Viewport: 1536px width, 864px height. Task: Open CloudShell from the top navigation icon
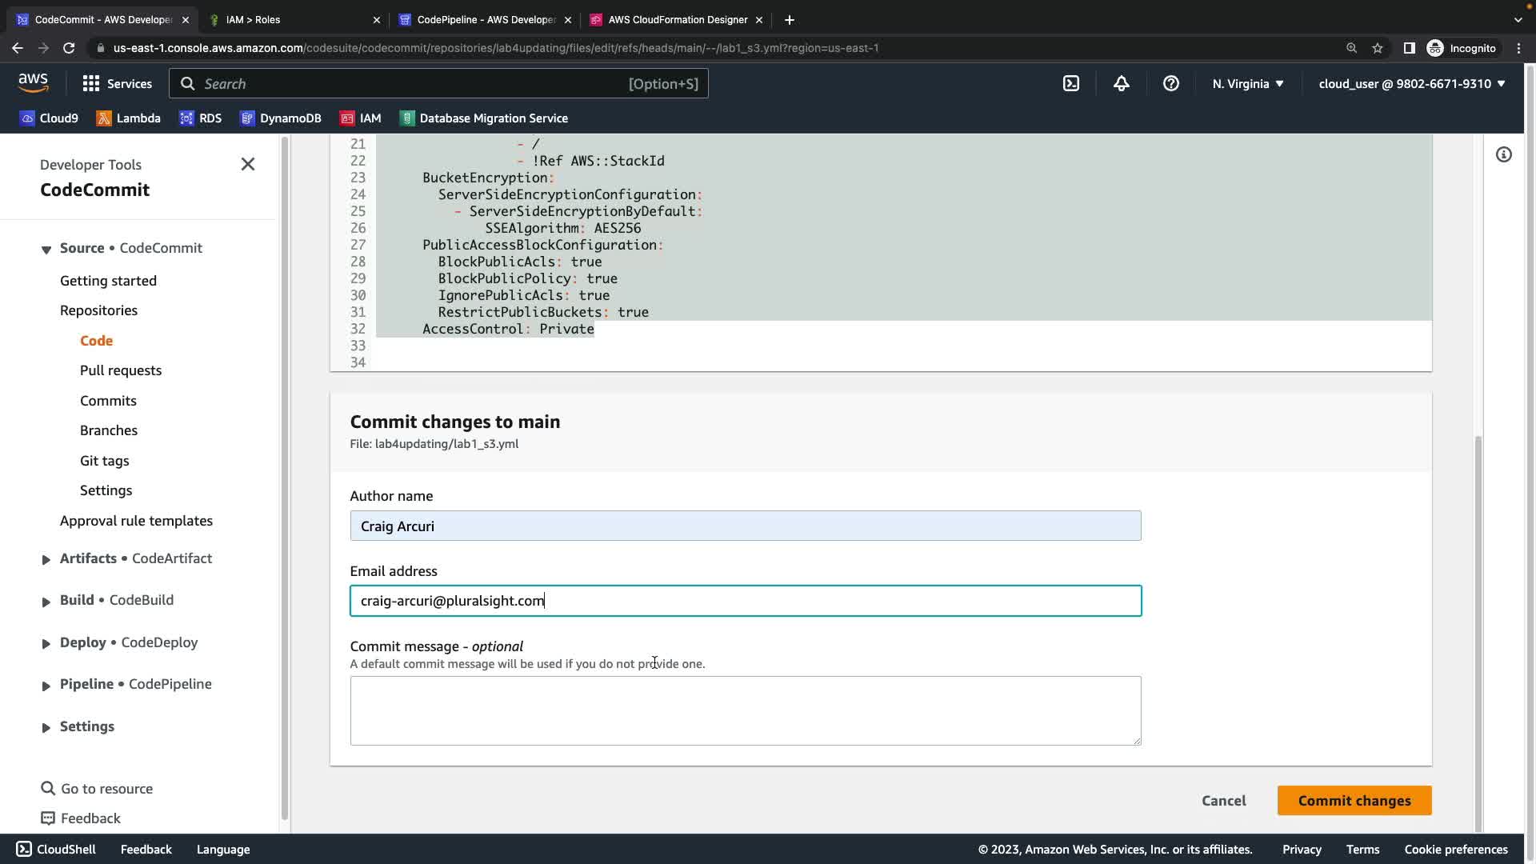[x=1070, y=83]
